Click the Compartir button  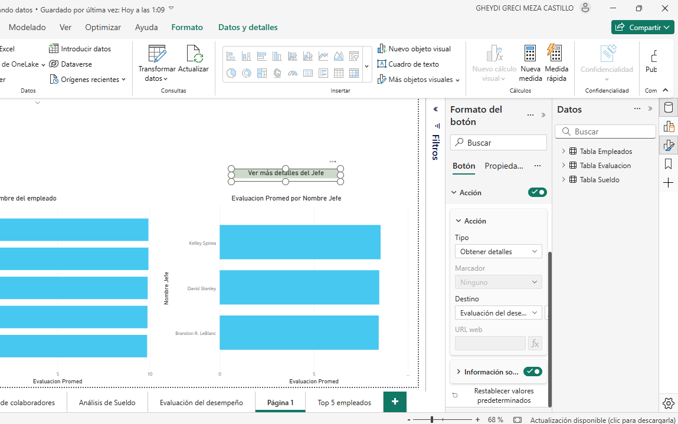click(643, 27)
